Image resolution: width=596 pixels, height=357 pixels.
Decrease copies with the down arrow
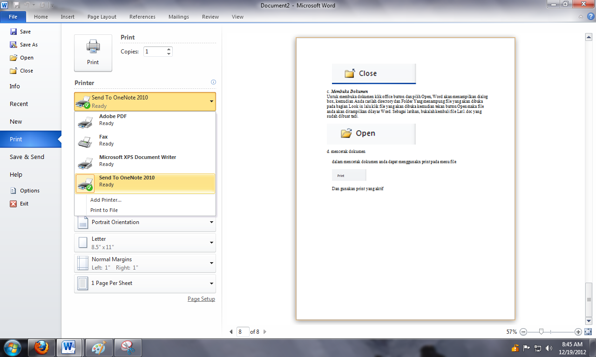pyautogui.click(x=169, y=54)
